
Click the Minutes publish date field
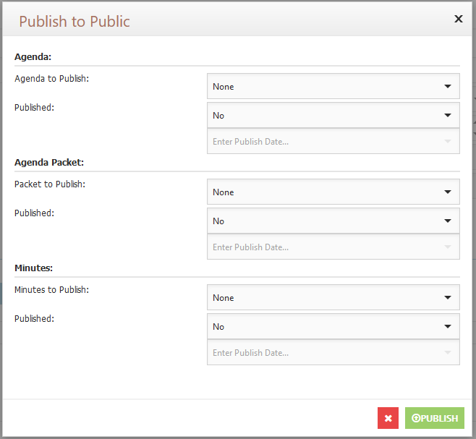(333, 353)
